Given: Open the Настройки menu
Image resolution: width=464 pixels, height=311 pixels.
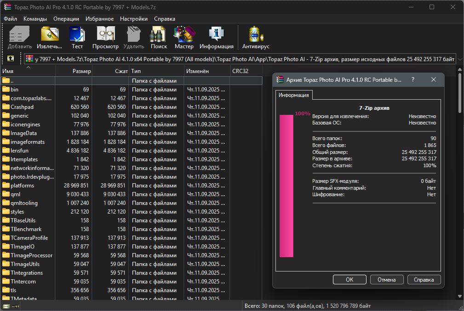Looking at the screenshot, I should tap(134, 19).
